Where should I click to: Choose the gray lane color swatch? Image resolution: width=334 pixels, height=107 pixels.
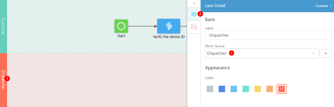click(x=210, y=89)
